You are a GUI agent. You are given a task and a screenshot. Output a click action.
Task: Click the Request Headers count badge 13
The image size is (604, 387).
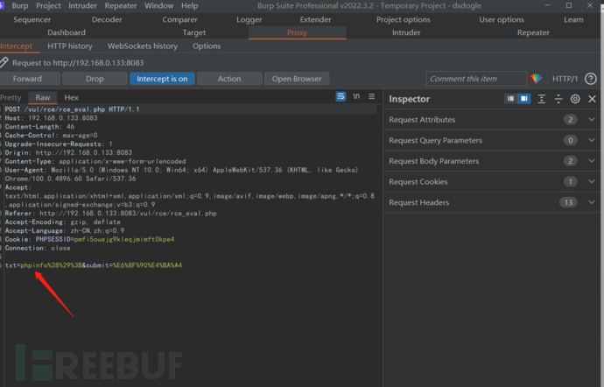[x=569, y=202]
